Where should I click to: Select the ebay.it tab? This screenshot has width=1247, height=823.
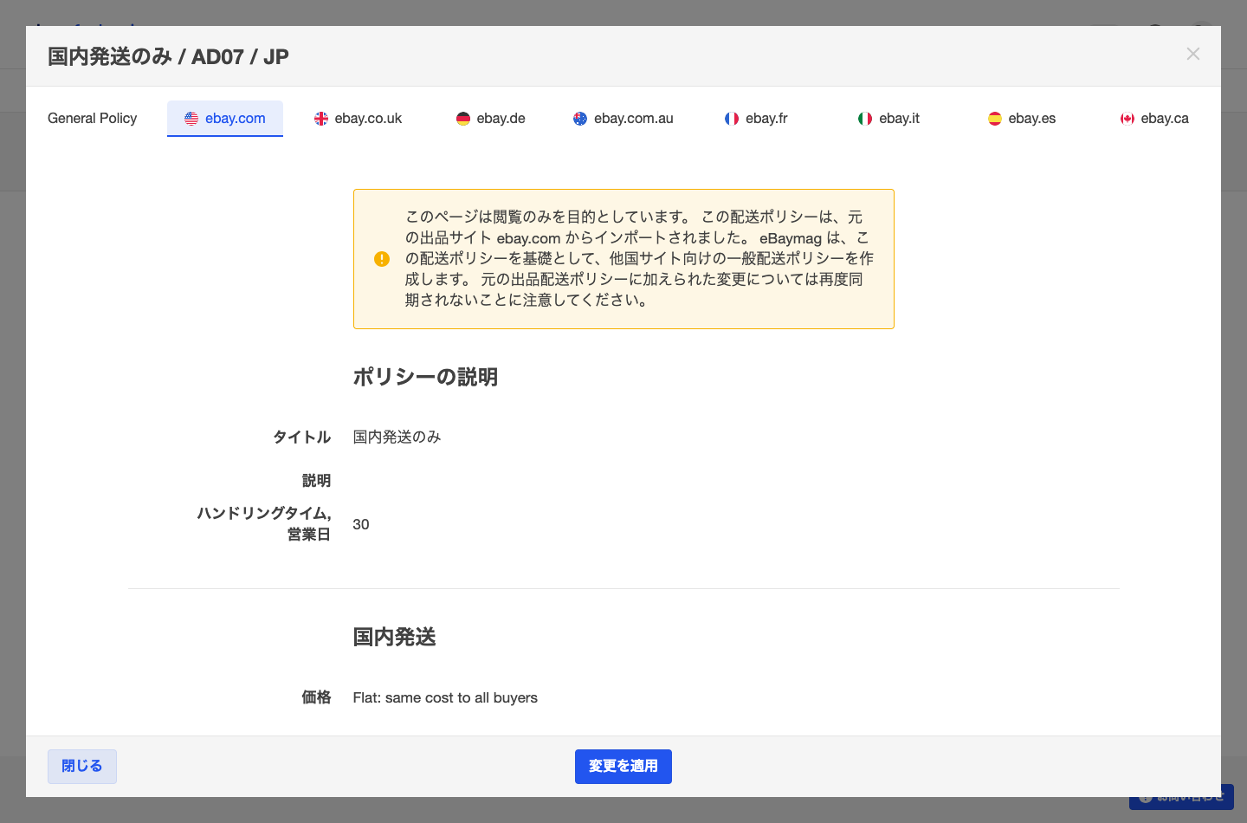888,119
